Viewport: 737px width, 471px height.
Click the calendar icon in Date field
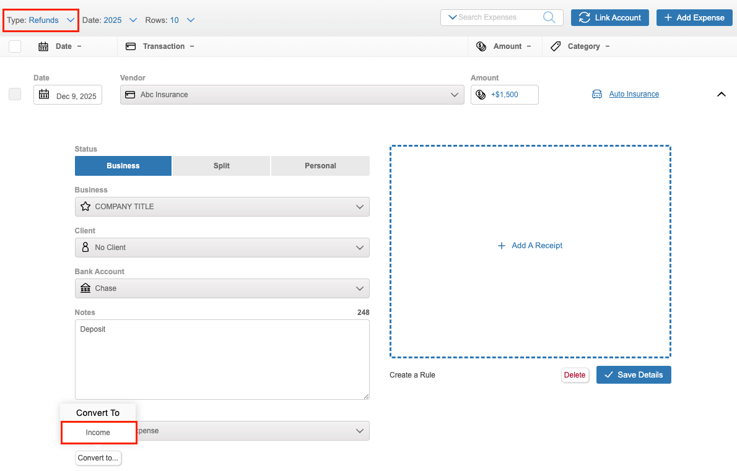(x=44, y=95)
